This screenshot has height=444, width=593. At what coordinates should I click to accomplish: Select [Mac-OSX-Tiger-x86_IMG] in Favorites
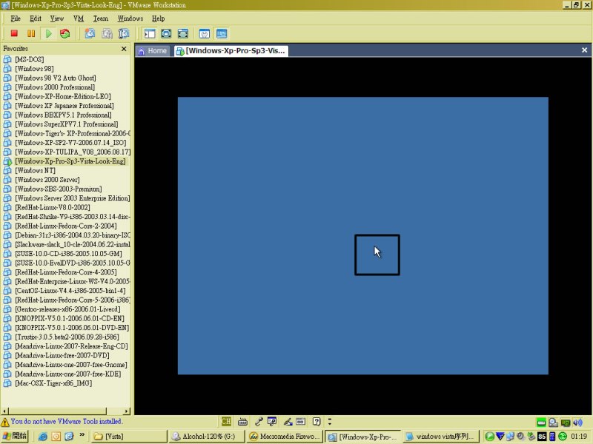(x=53, y=383)
